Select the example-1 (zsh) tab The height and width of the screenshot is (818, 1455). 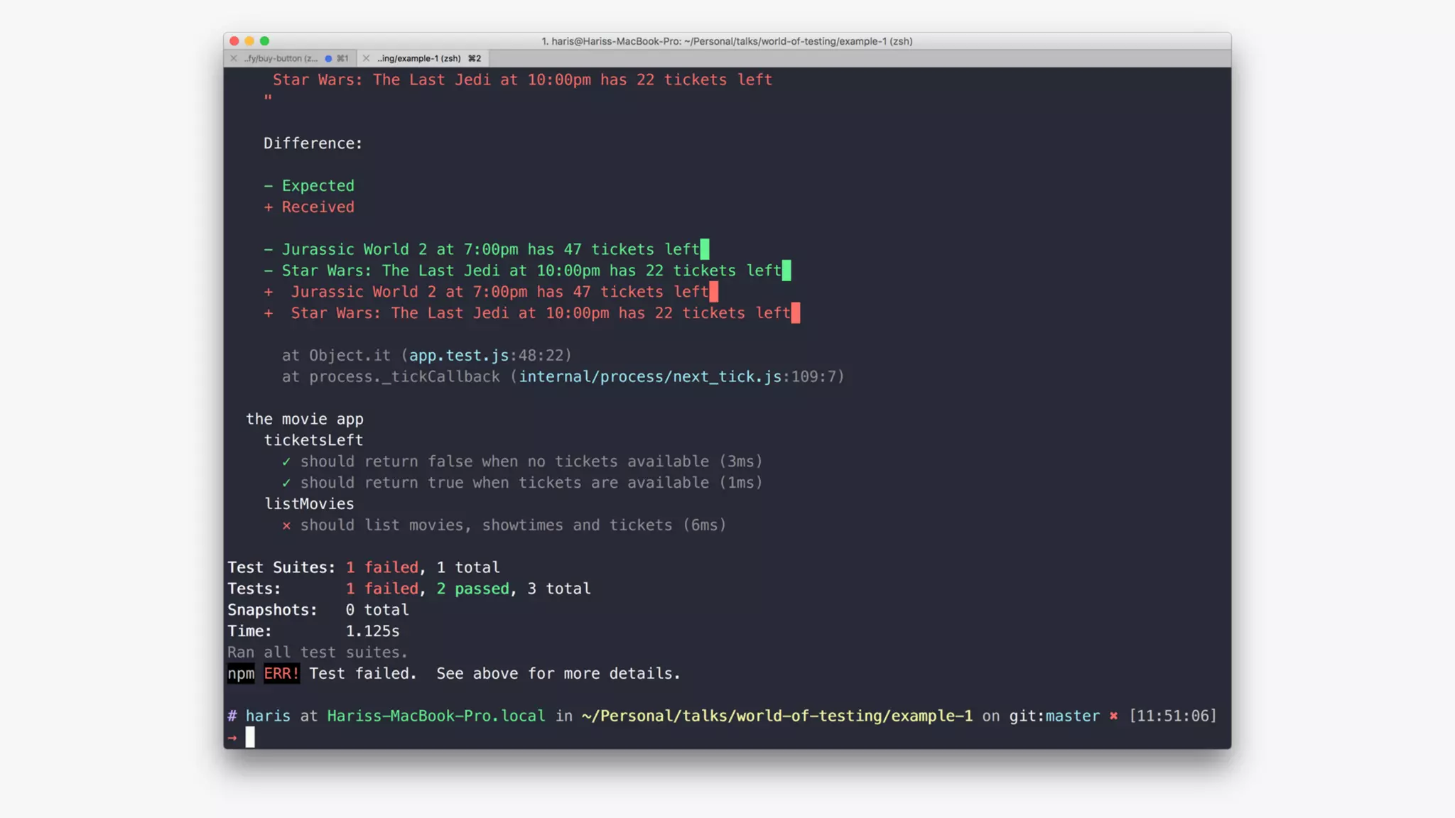(x=418, y=58)
